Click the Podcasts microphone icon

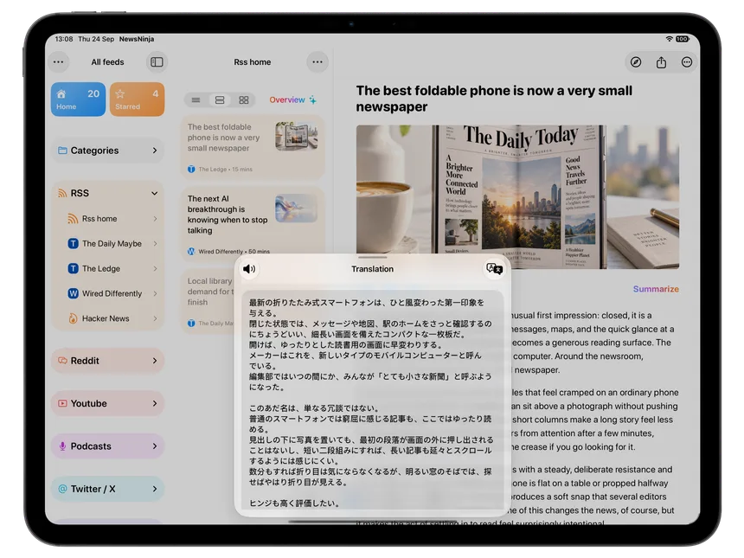coord(62,446)
